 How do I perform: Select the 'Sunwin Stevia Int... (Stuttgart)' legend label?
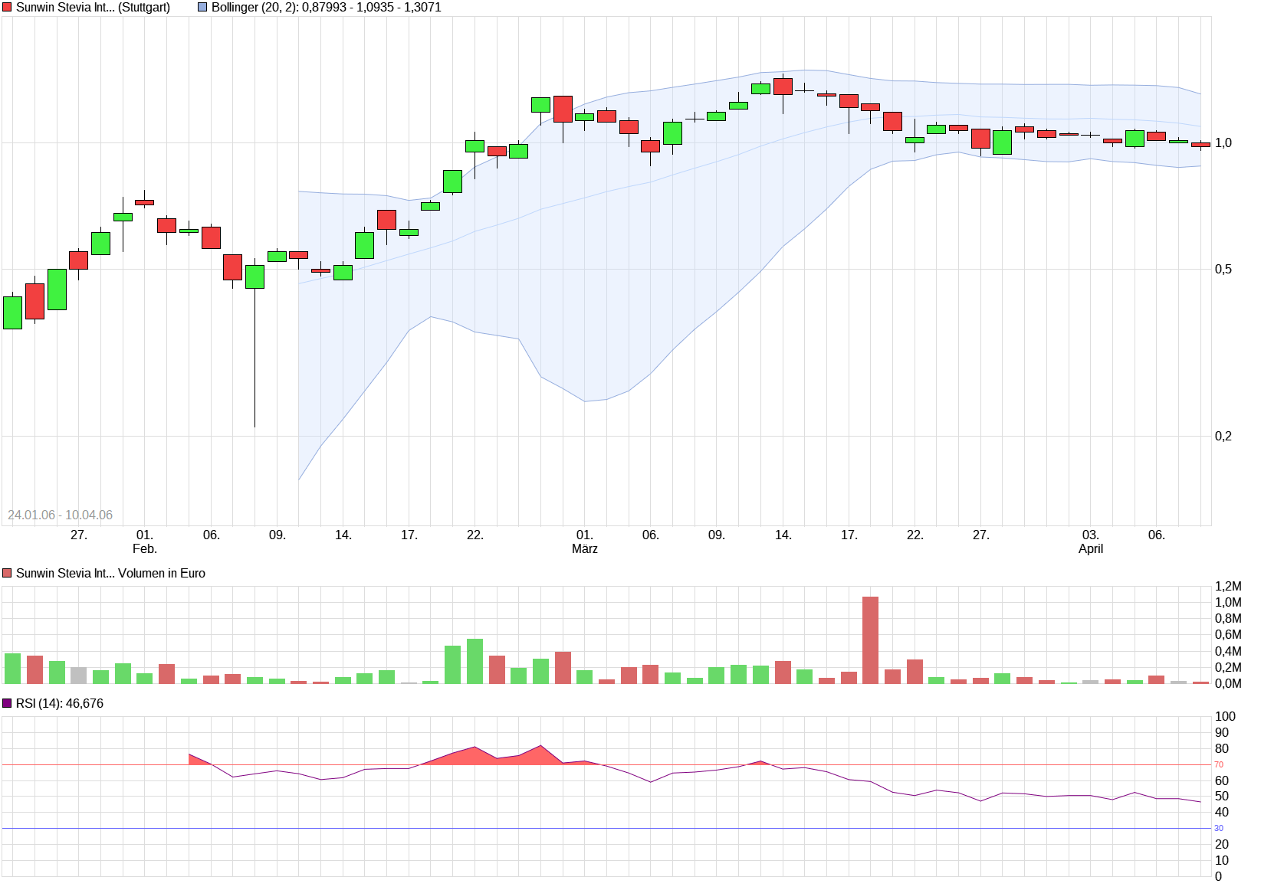pyautogui.click(x=93, y=8)
